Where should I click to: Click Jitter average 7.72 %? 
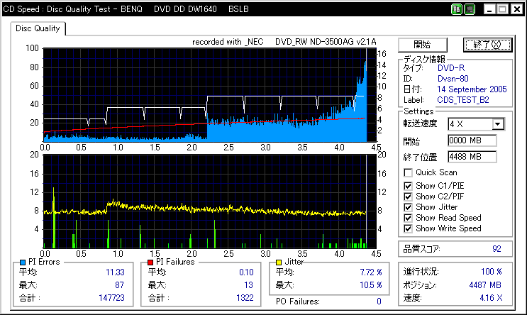[x=371, y=272]
